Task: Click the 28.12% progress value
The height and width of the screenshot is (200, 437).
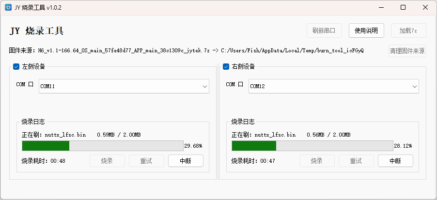Action: (403, 146)
